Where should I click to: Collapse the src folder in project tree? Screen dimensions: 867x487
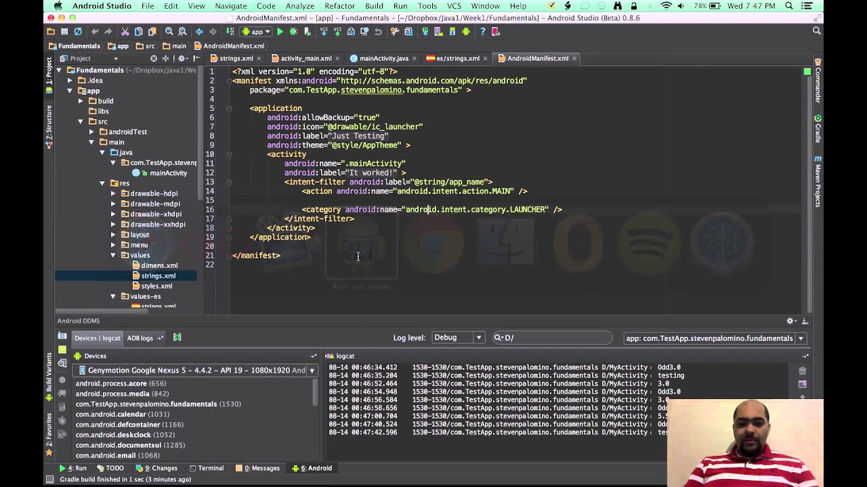[x=81, y=122]
